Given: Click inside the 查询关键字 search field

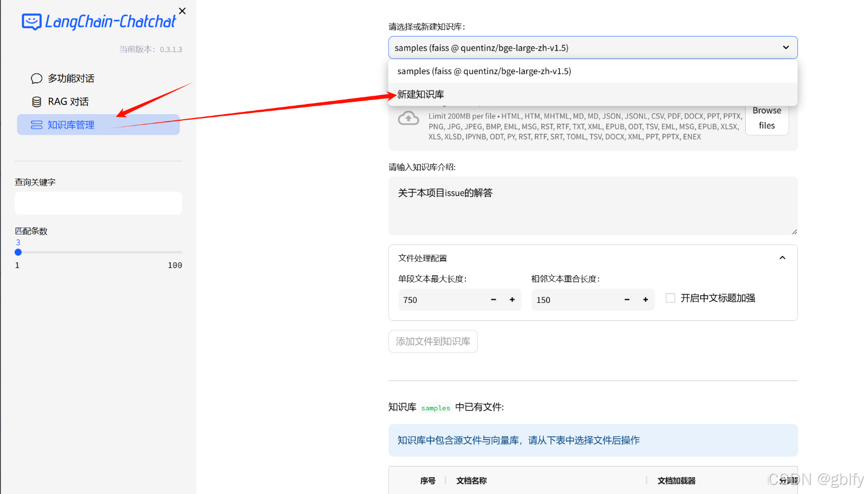Looking at the screenshot, I should [x=98, y=203].
